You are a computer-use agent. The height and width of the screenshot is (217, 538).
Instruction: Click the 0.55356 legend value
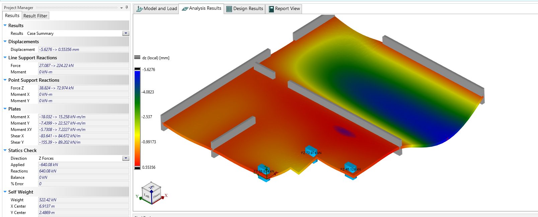pyautogui.click(x=149, y=167)
